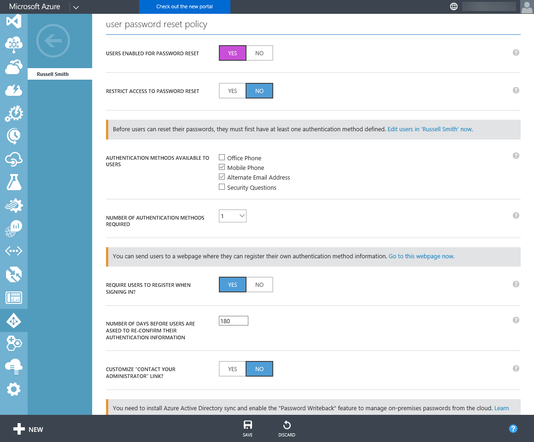This screenshot has height=442, width=534.
Task: Set Users Enabled for Password Reset to Yes
Action: tap(233, 53)
